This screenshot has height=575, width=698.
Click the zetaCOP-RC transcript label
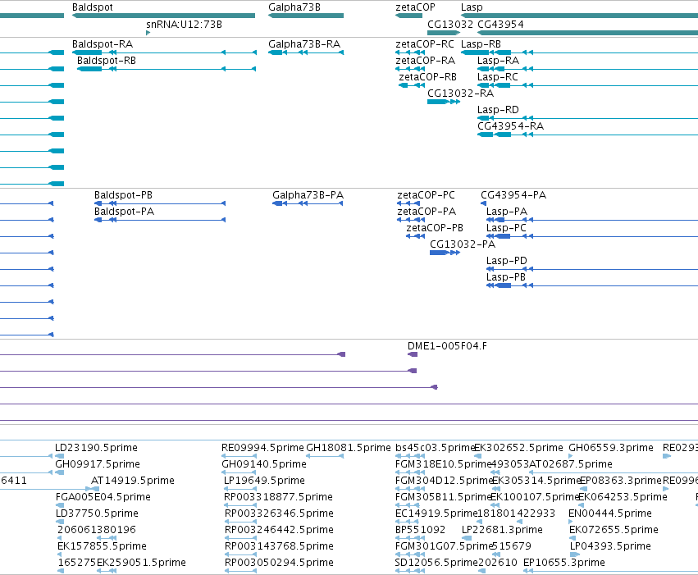tap(425, 44)
